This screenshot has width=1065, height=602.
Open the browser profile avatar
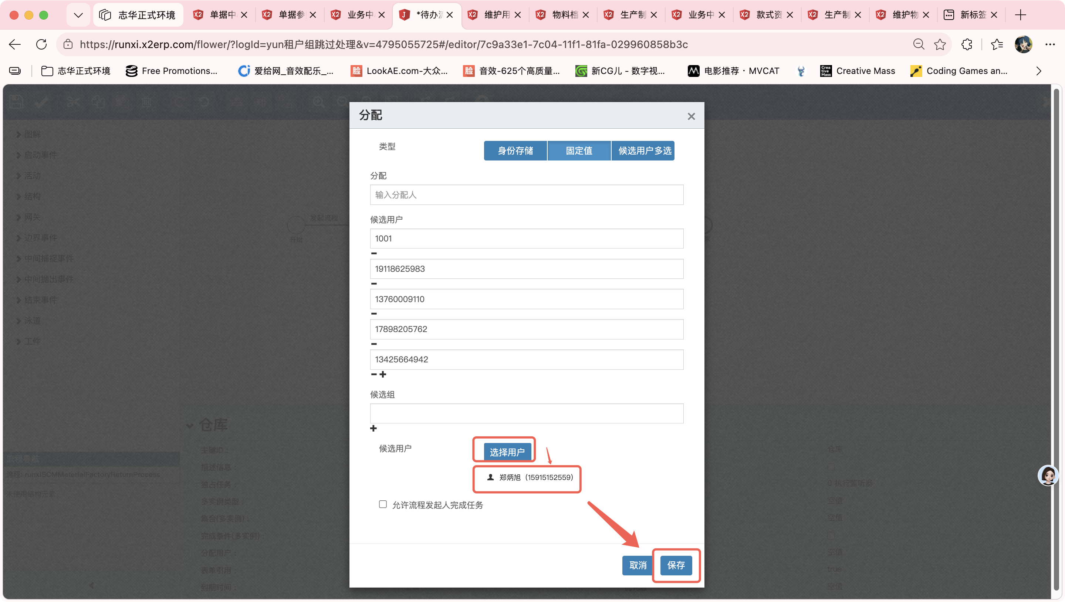[1023, 44]
